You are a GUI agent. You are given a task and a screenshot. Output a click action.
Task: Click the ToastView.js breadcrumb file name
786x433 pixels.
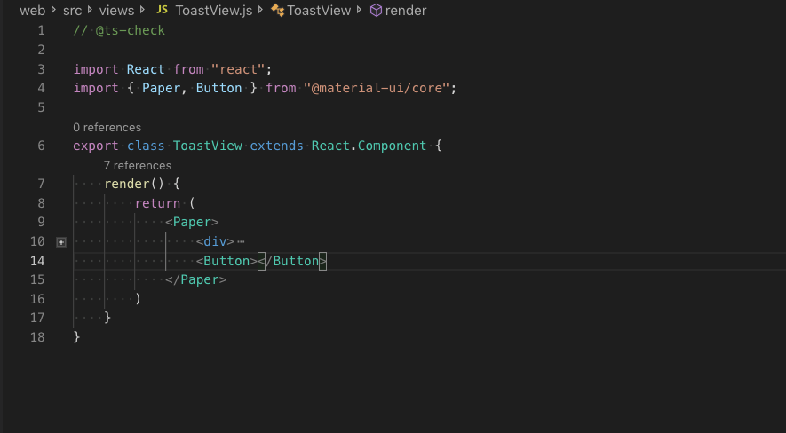point(216,11)
